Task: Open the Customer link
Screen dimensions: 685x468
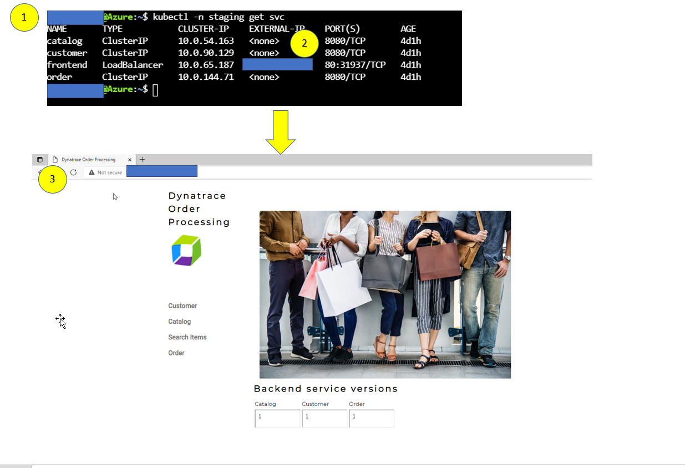Action: pos(182,306)
